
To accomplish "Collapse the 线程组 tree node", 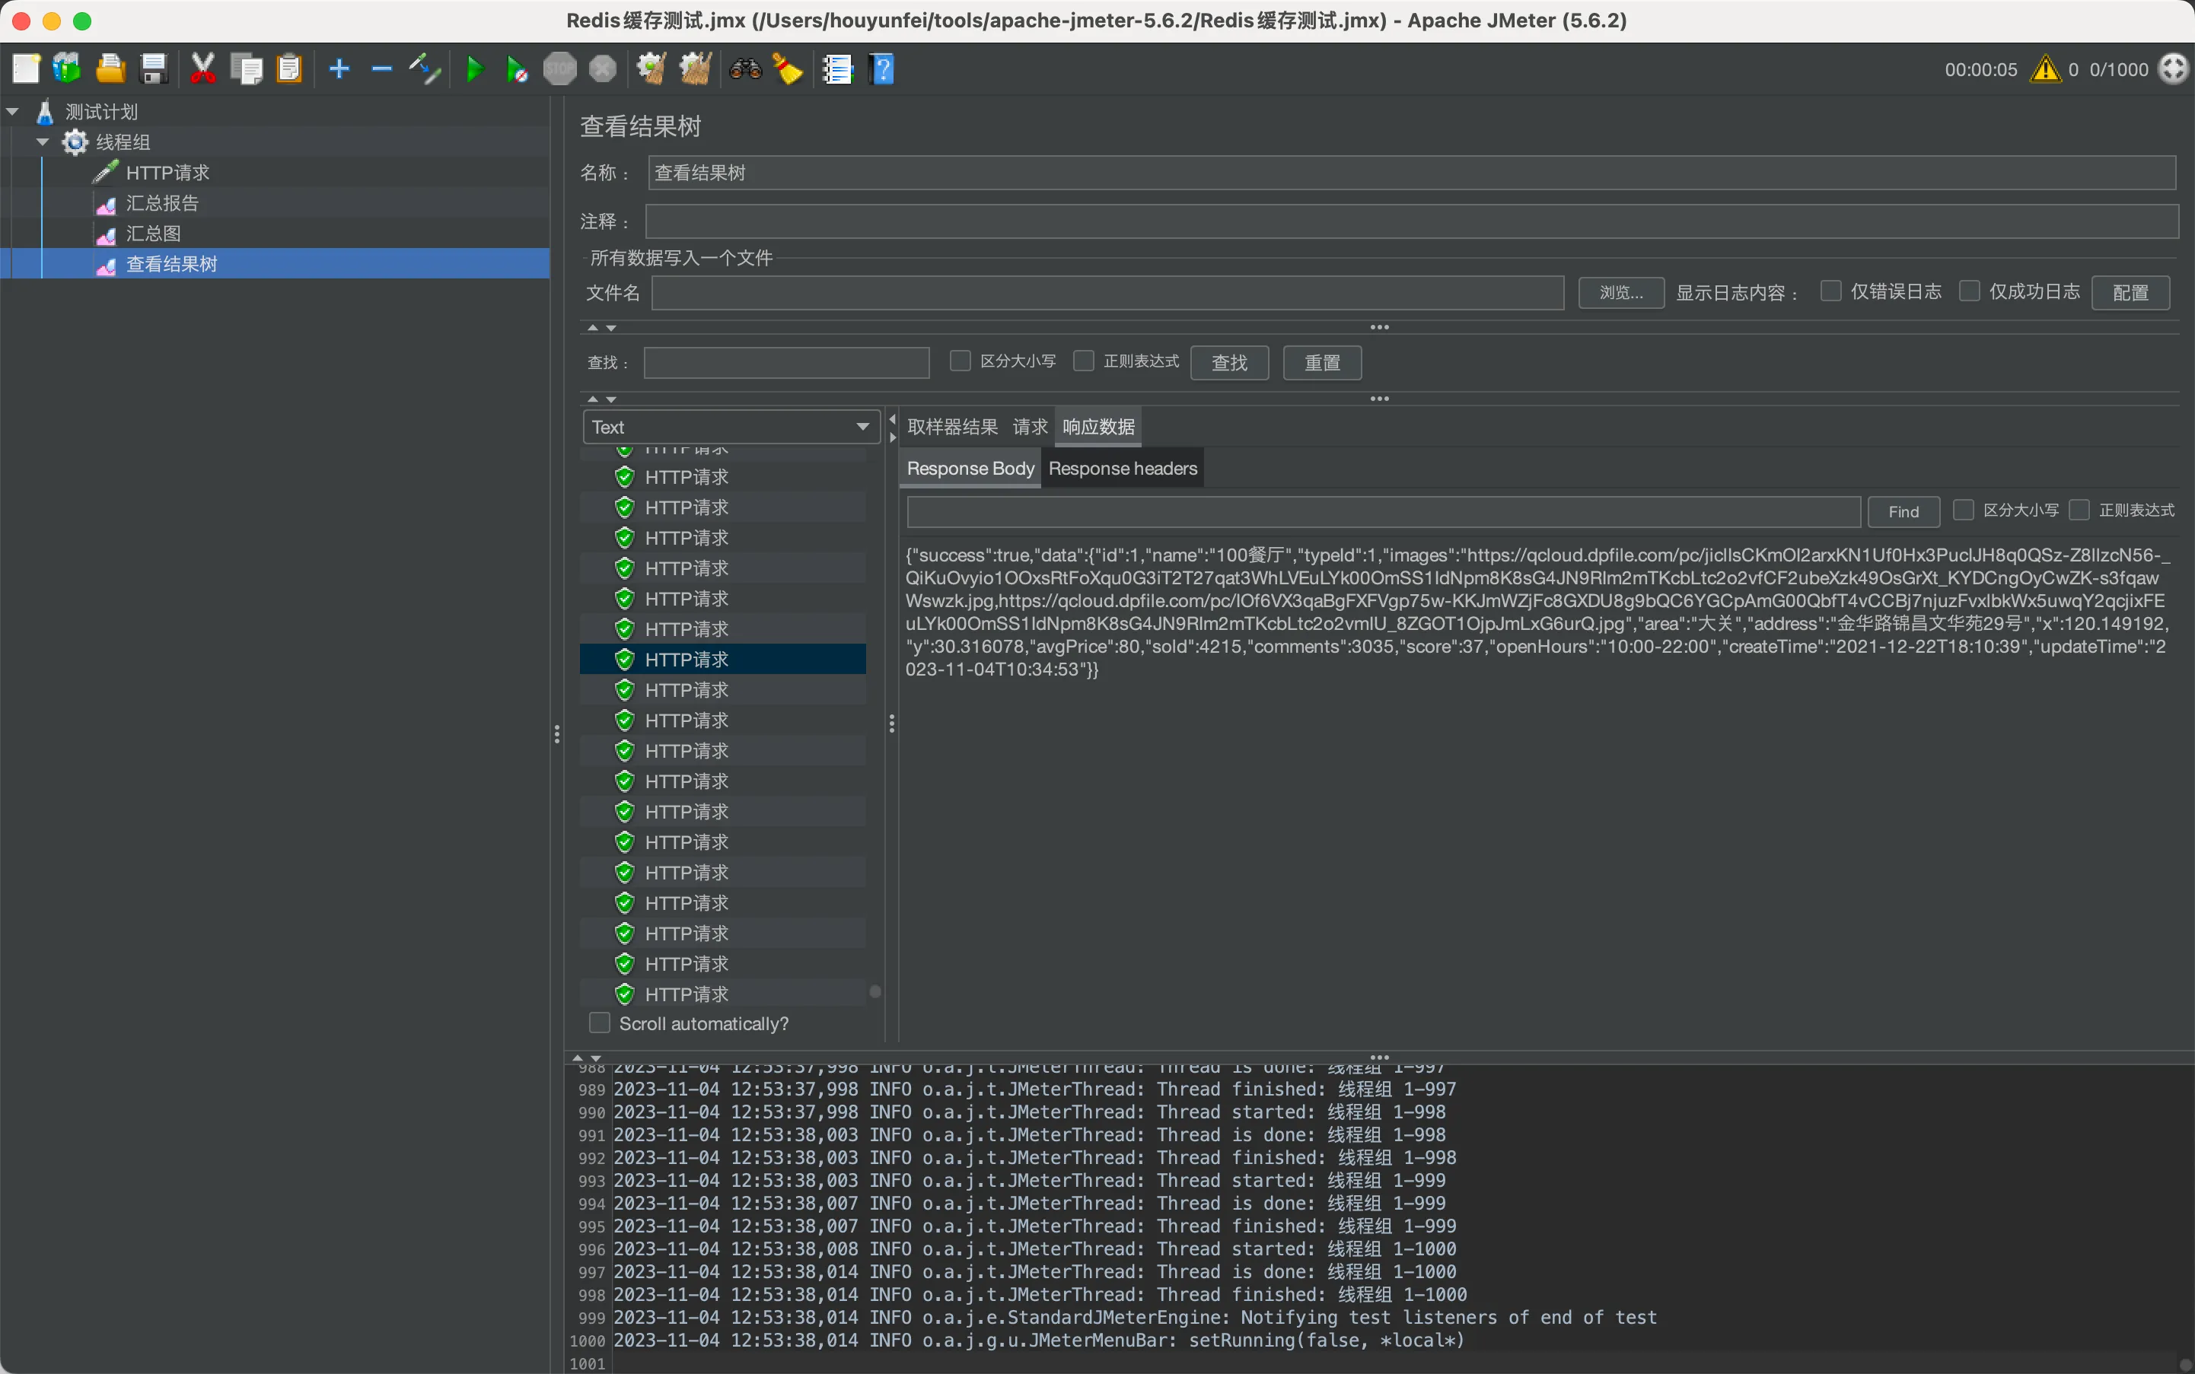I will click(x=43, y=142).
